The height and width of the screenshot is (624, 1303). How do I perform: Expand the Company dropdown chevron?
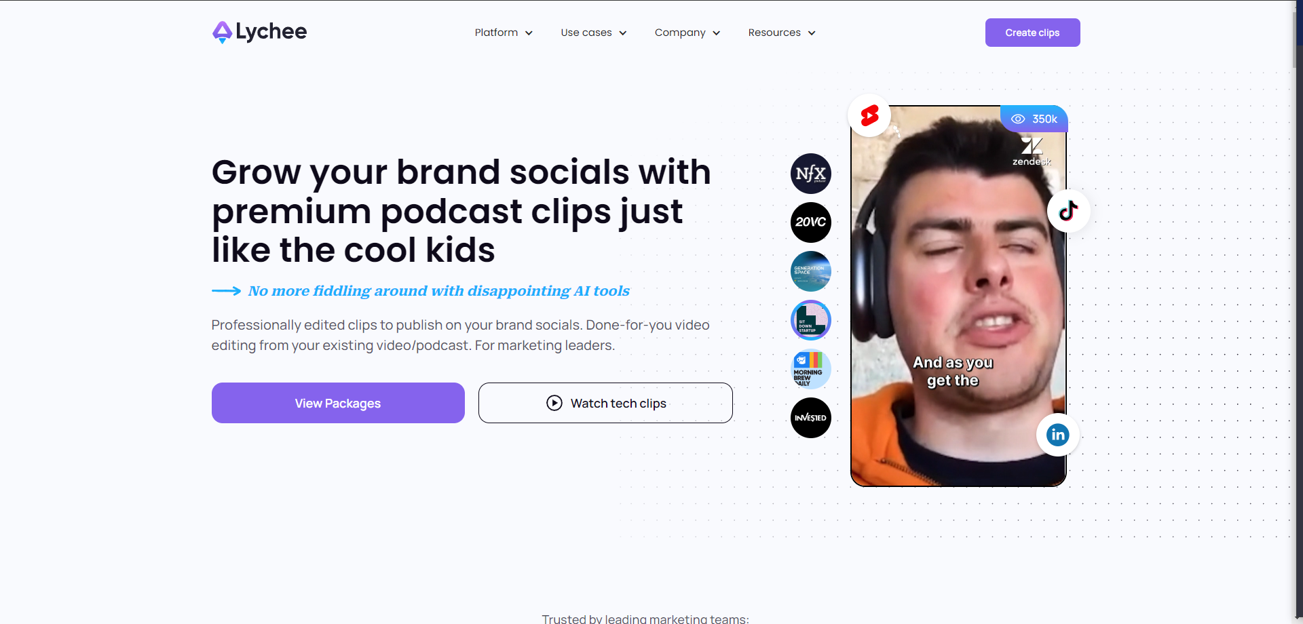[716, 33]
